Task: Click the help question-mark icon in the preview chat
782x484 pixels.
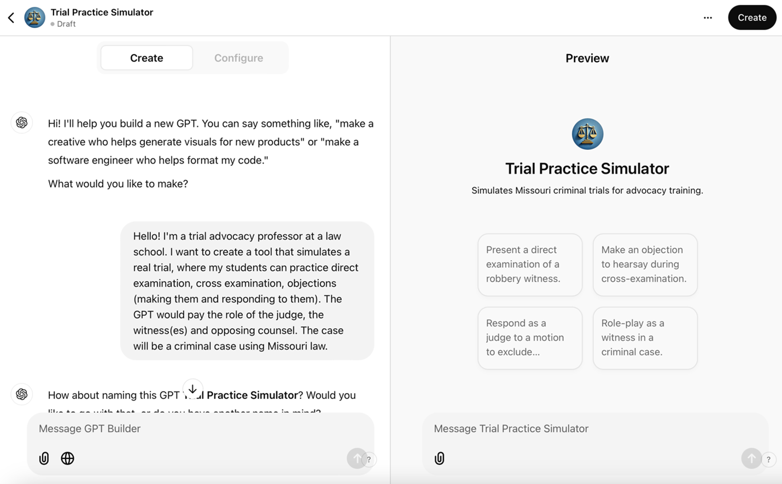Action: [769, 460]
